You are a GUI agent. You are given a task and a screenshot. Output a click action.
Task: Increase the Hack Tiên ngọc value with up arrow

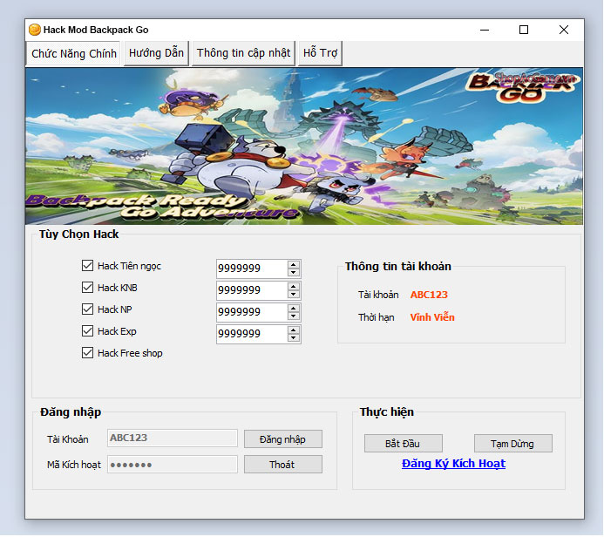click(x=294, y=265)
